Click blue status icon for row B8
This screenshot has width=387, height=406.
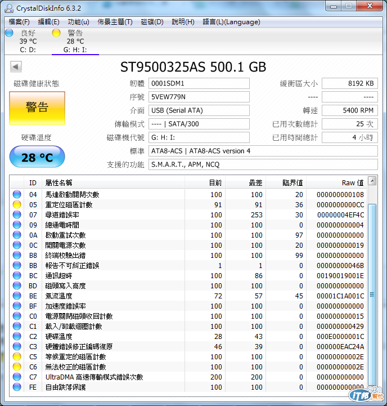[x=17, y=255]
